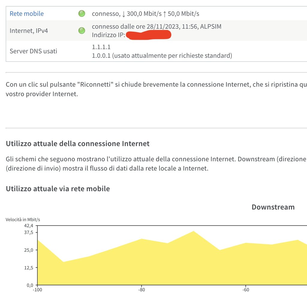Click heading Utilizzo attuale della connessione Internet
The height and width of the screenshot is (293, 307).
78,144
